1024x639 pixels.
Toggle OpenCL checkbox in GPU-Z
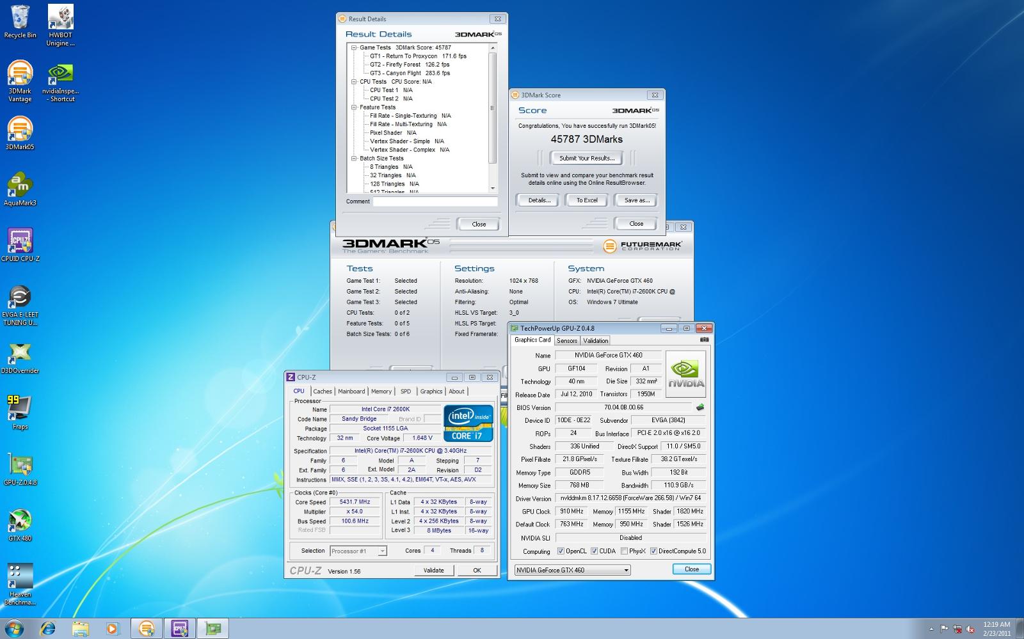[x=561, y=551]
